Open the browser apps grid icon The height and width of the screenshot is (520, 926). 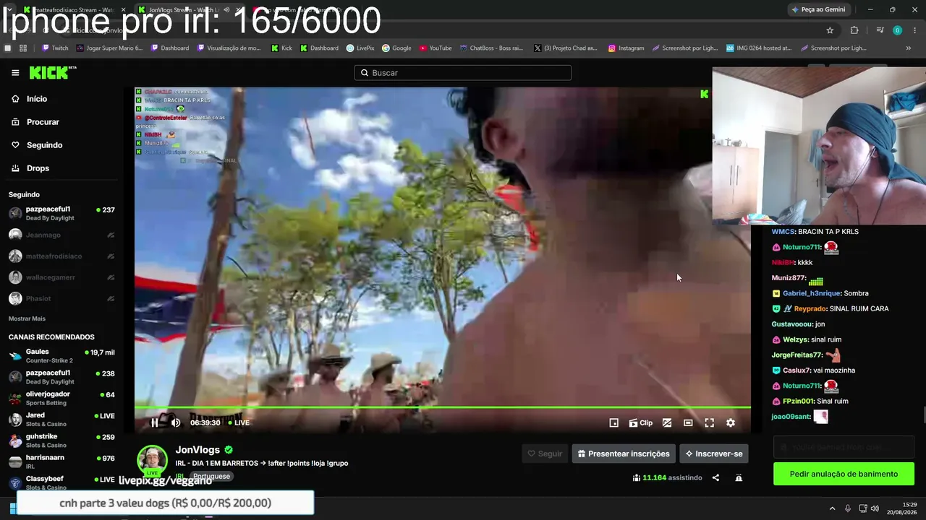click(23, 48)
